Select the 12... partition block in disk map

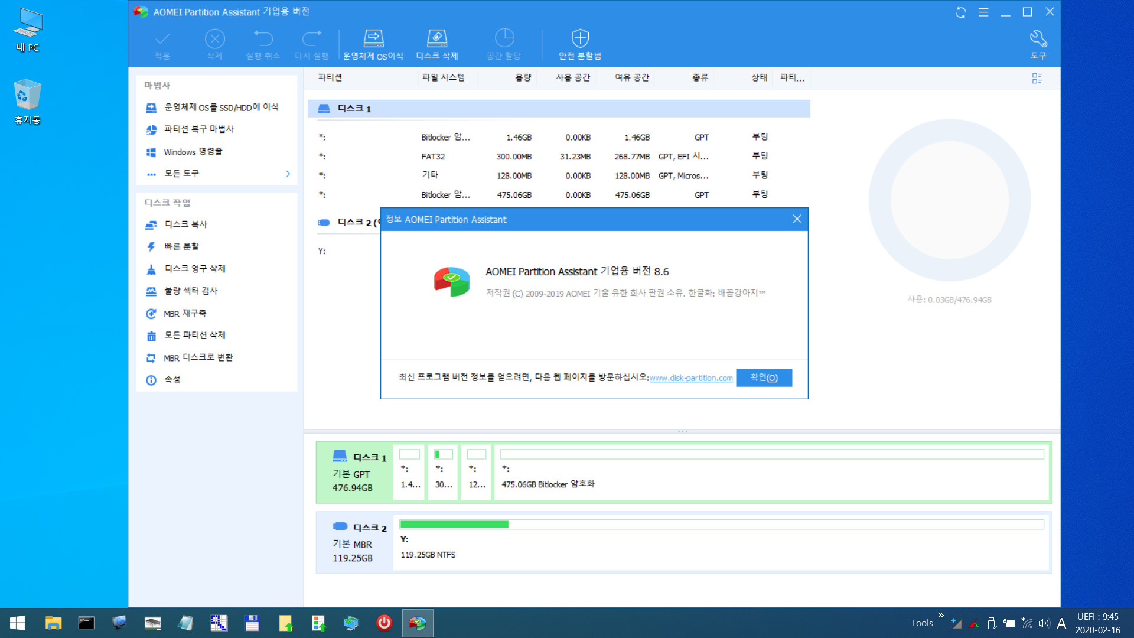[x=477, y=472]
